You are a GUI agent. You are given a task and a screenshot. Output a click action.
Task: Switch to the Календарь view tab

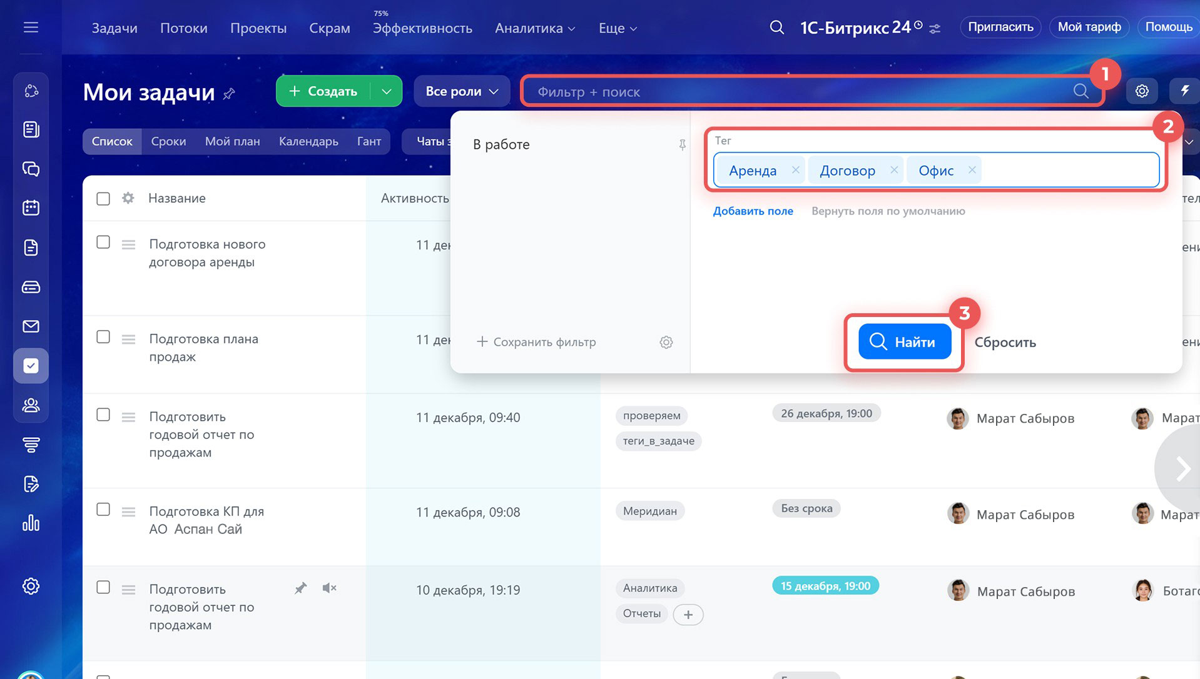point(308,141)
